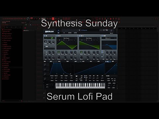
Task: Click the LFO Smooth knob
Action: [102, 78]
